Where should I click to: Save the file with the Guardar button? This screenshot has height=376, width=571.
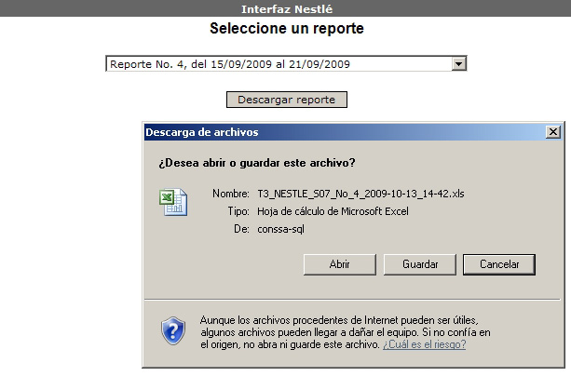(x=420, y=264)
